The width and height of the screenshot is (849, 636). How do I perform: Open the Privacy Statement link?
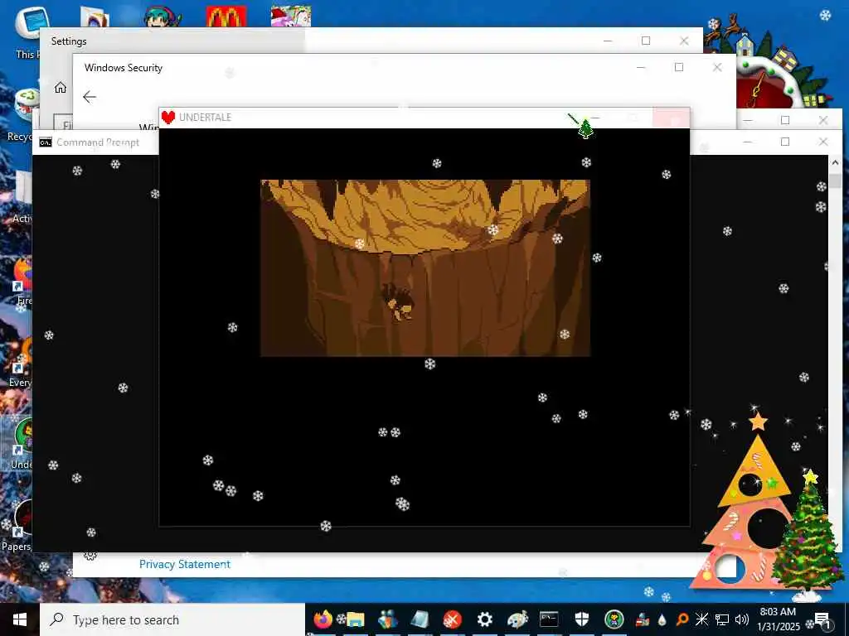point(185,564)
